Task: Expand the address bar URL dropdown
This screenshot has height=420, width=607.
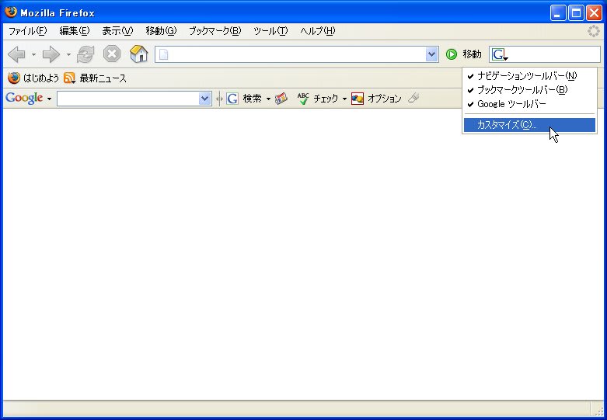Action: point(432,54)
